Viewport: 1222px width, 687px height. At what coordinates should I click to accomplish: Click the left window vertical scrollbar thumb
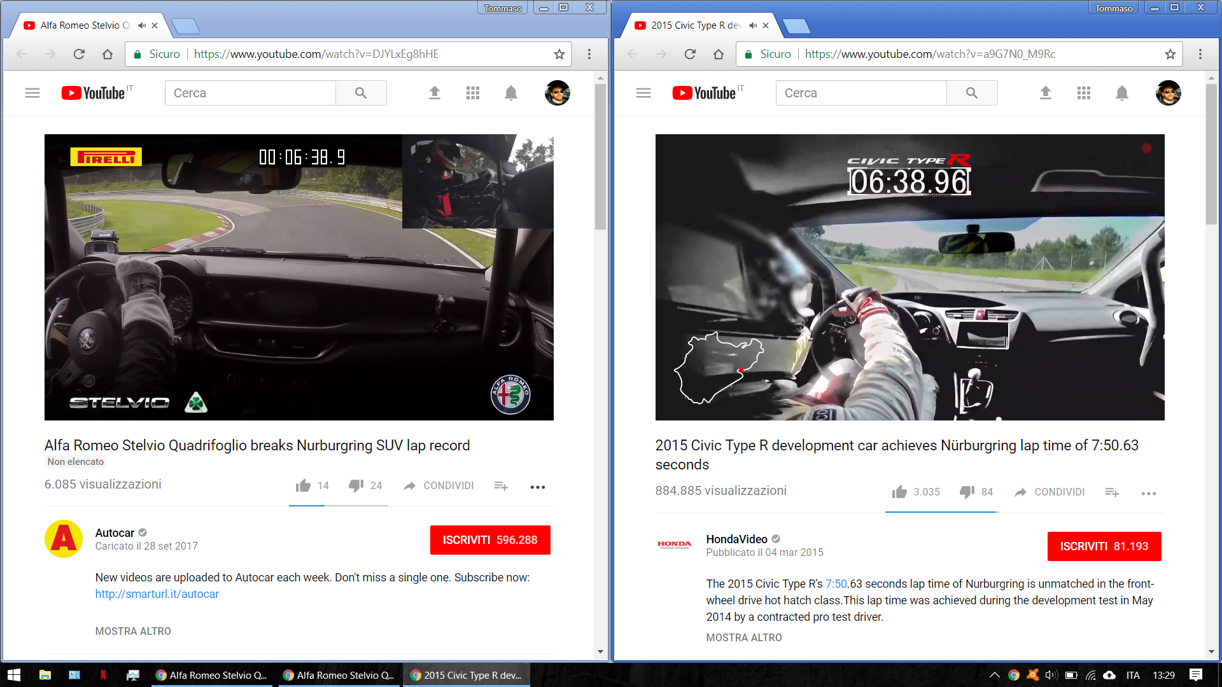600,156
